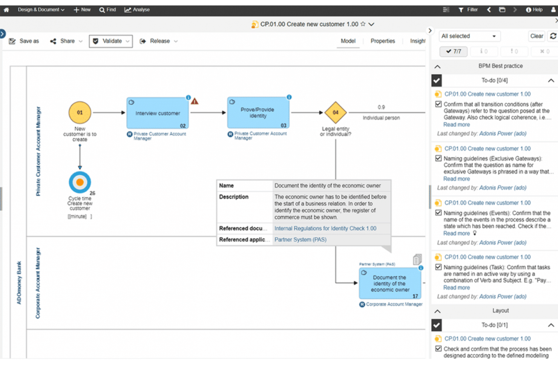Collapse the right panel with arrow button
Screen dimensions: 558x372
430,31
